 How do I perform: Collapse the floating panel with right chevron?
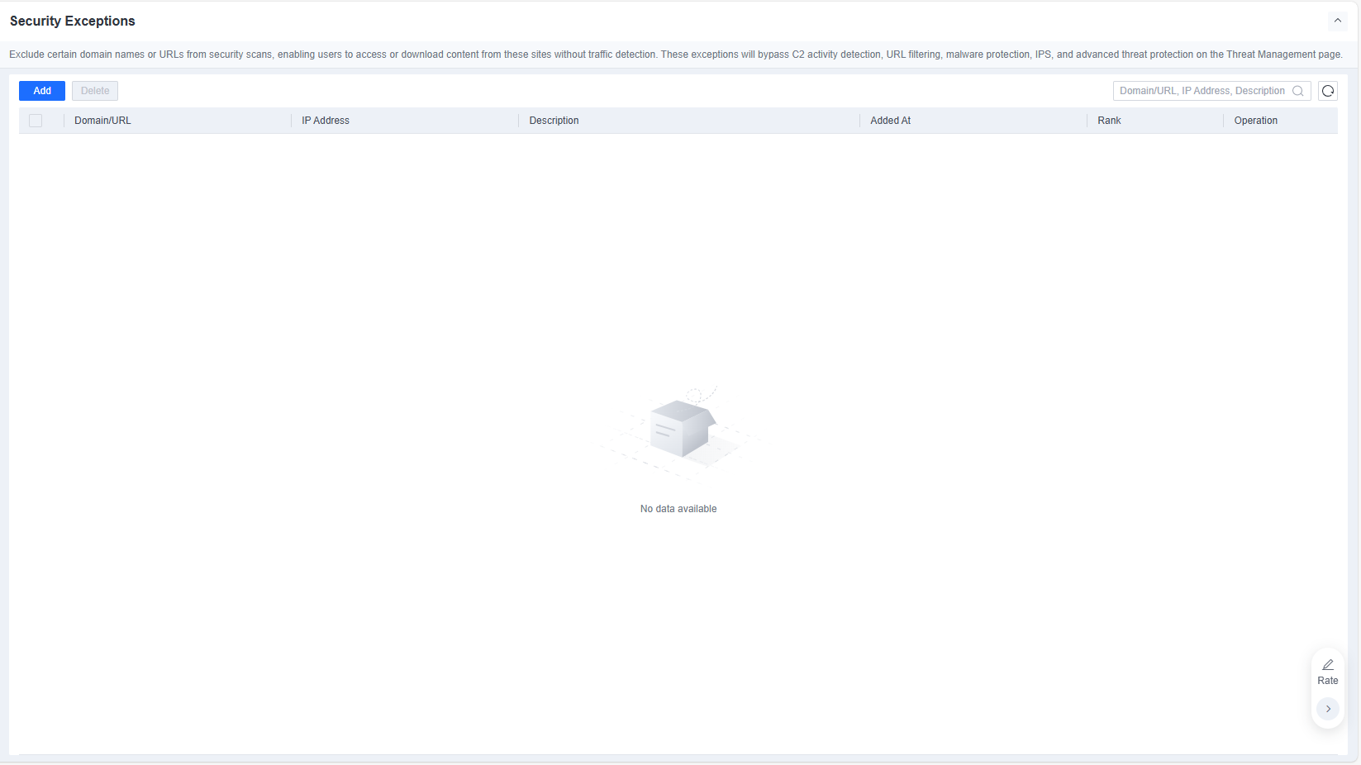(x=1327, y=709)
